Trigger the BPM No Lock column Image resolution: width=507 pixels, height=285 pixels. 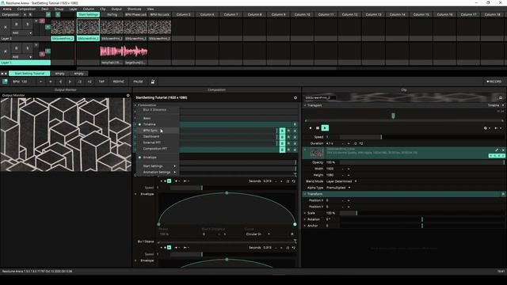point(160,14)
